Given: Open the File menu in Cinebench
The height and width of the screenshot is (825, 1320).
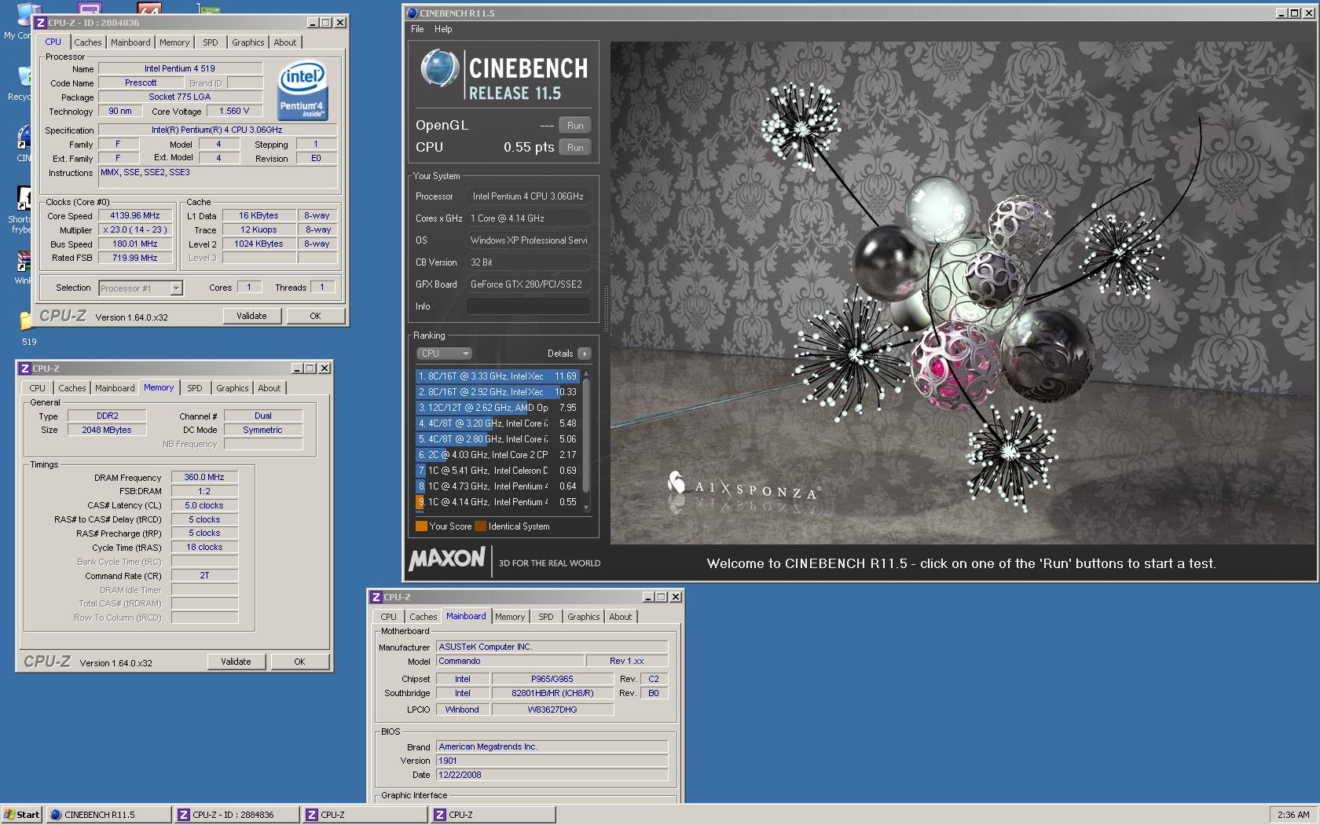Looking at the screenshot, I should point(417,29).
